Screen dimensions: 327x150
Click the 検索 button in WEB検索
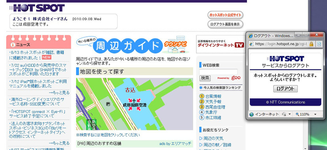[205, 78]
